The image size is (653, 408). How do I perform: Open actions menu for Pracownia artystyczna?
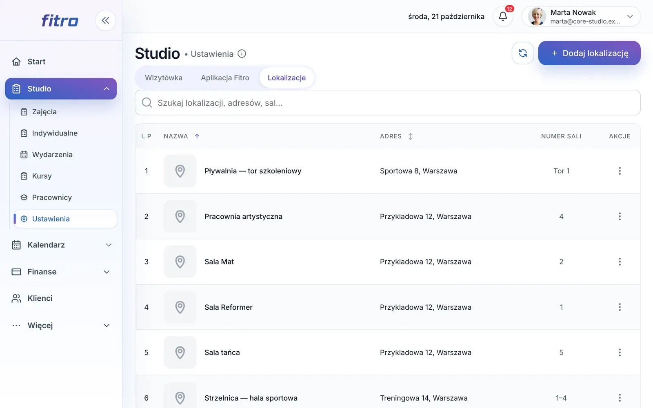620,216
